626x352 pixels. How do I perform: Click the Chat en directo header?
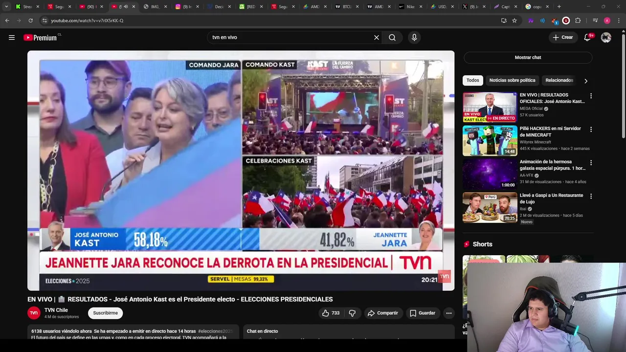coord(262,331)
